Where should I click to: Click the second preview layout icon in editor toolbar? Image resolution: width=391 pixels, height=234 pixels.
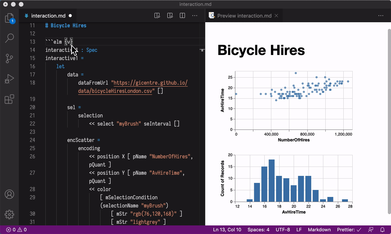pyautogui.click(x=170, y=16)
